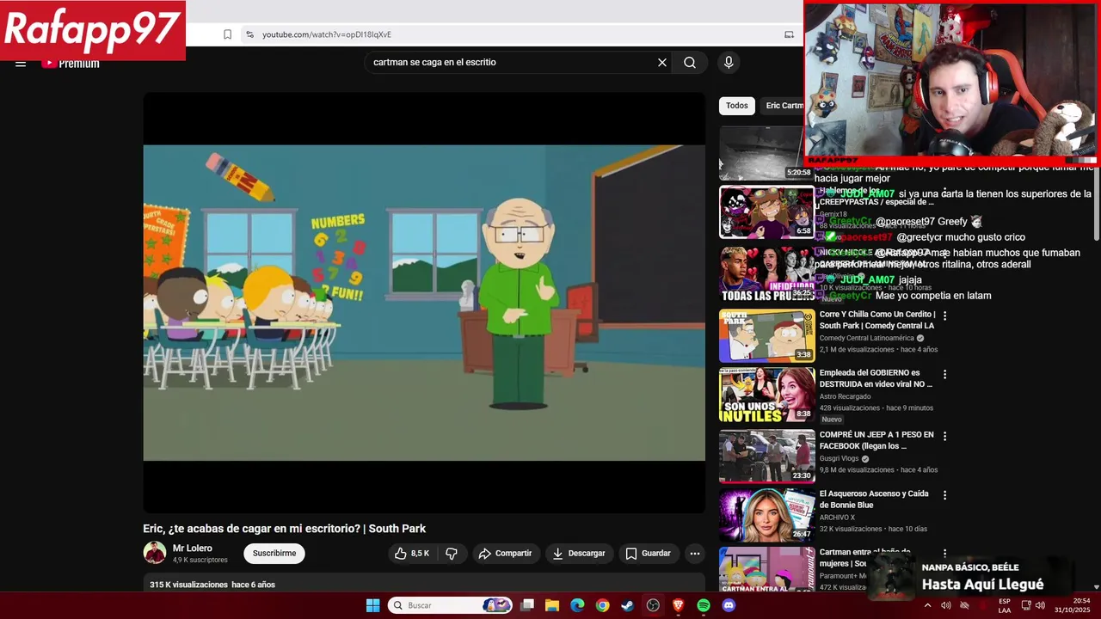This screenshot has width=1101, height=619.
Task: Click the taskbar Buscar search box
Action: pos(451,605)
